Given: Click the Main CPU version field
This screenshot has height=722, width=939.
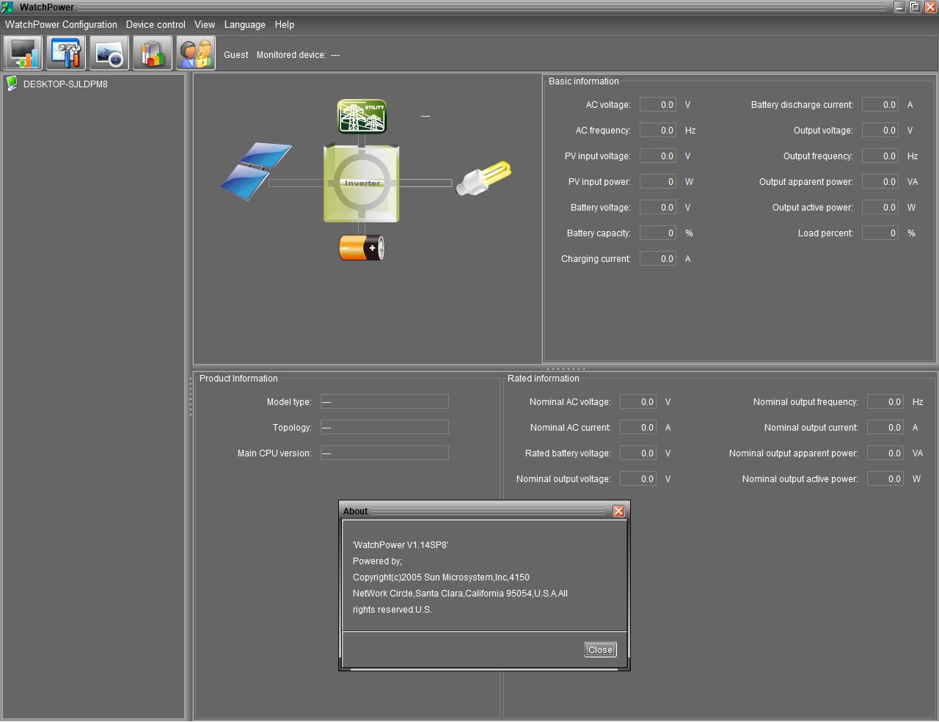Looking at the screenshot, I should point(384,453).
